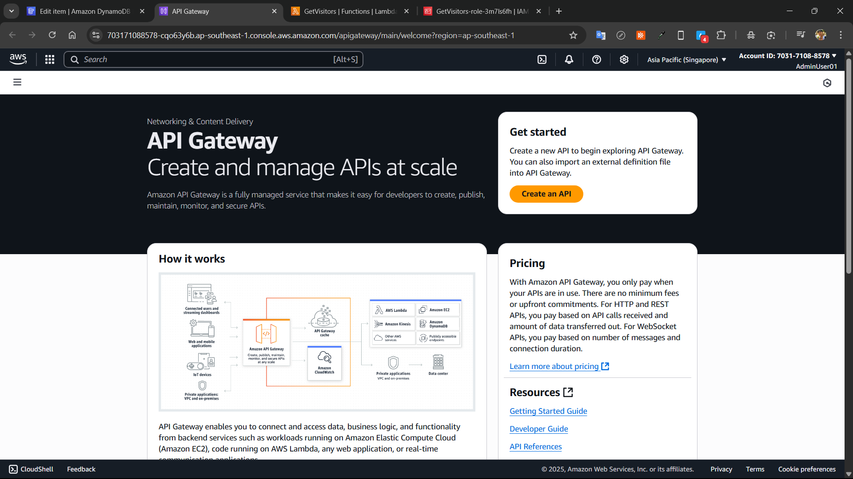Image resolution: width=853 pixels, height=479 pixels.
Task: Open the mobile device extension icon
Action: (681, 35)
